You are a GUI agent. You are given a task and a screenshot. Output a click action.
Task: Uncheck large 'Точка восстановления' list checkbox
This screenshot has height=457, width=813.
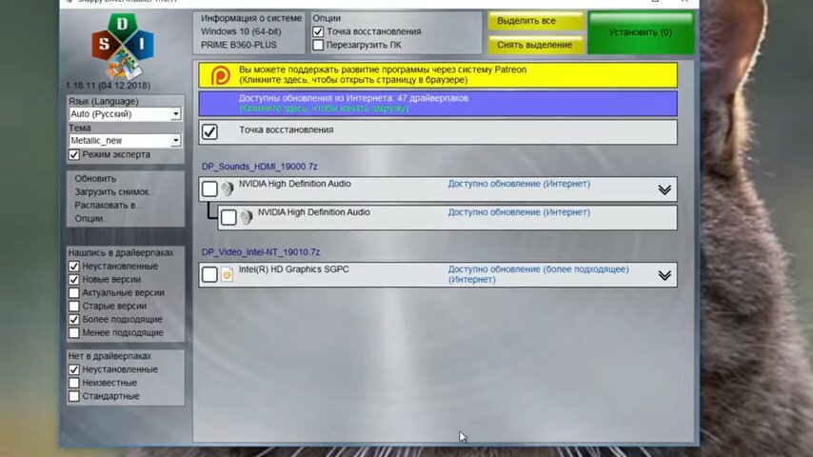pyautogui.click(x=209, y=131)
